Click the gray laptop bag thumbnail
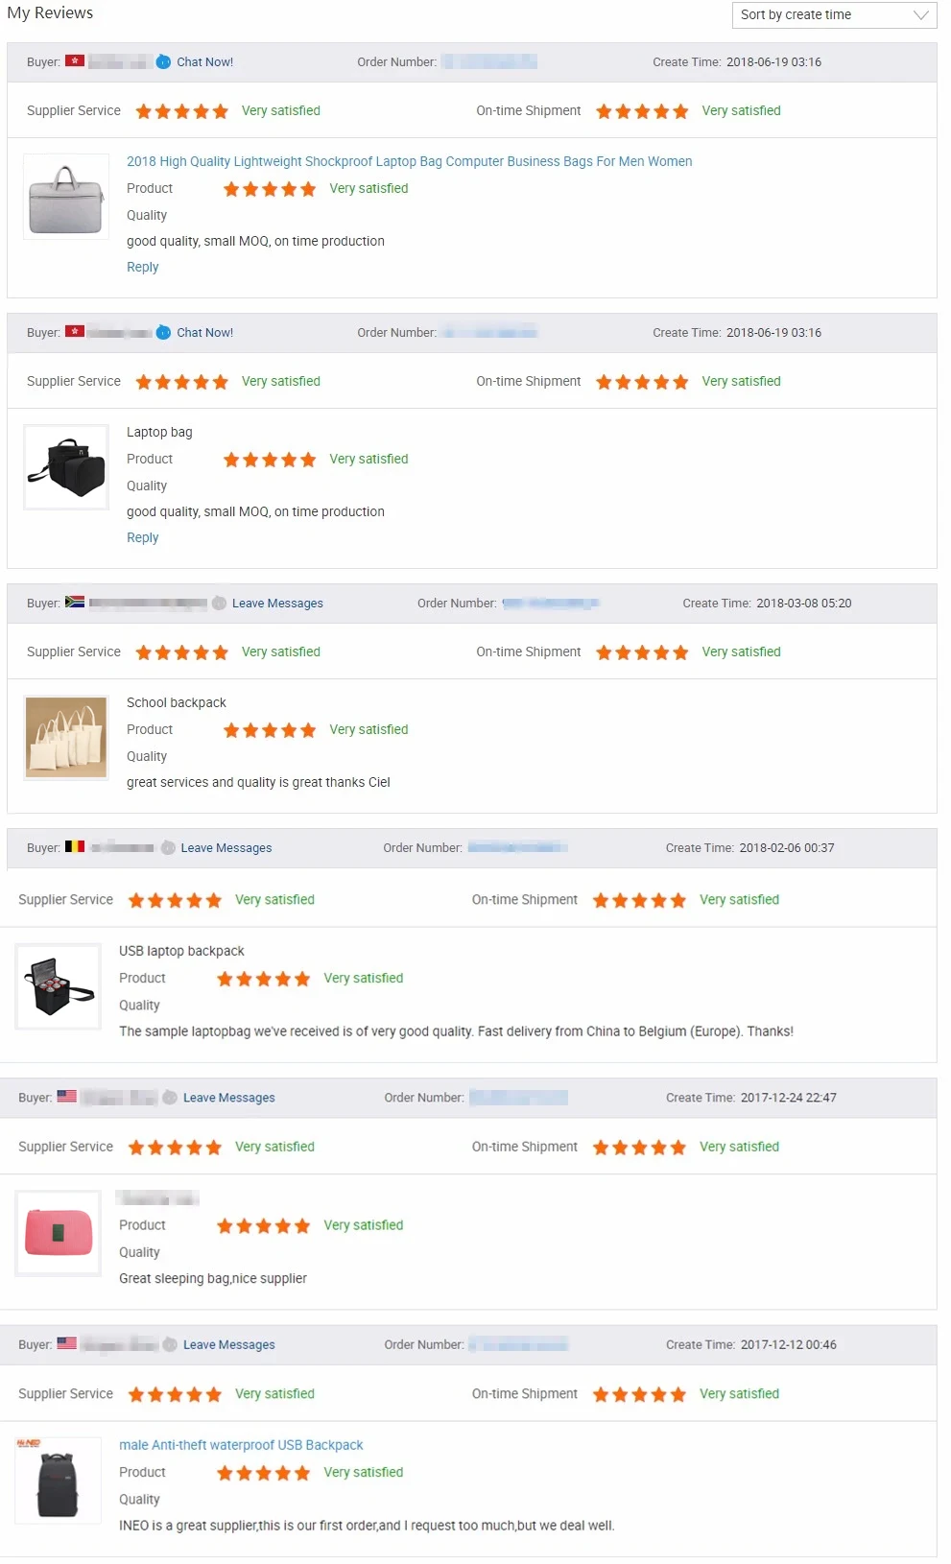Screen dimensions: 951x1564 66,198
